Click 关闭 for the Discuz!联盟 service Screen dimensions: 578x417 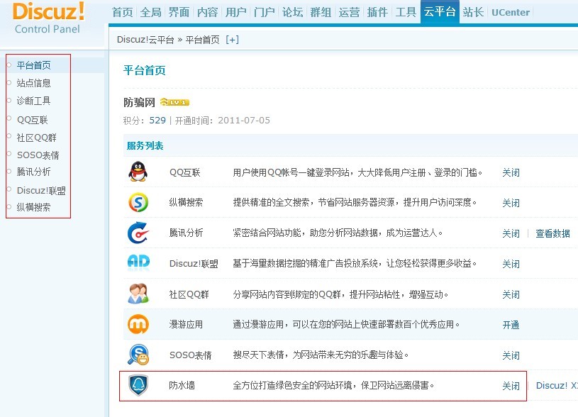pyautogui.click(x=511, y=264)
